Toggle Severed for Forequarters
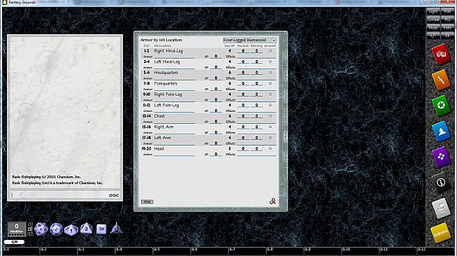The height and width of the screenshot is (256, 457). (270, 83)
